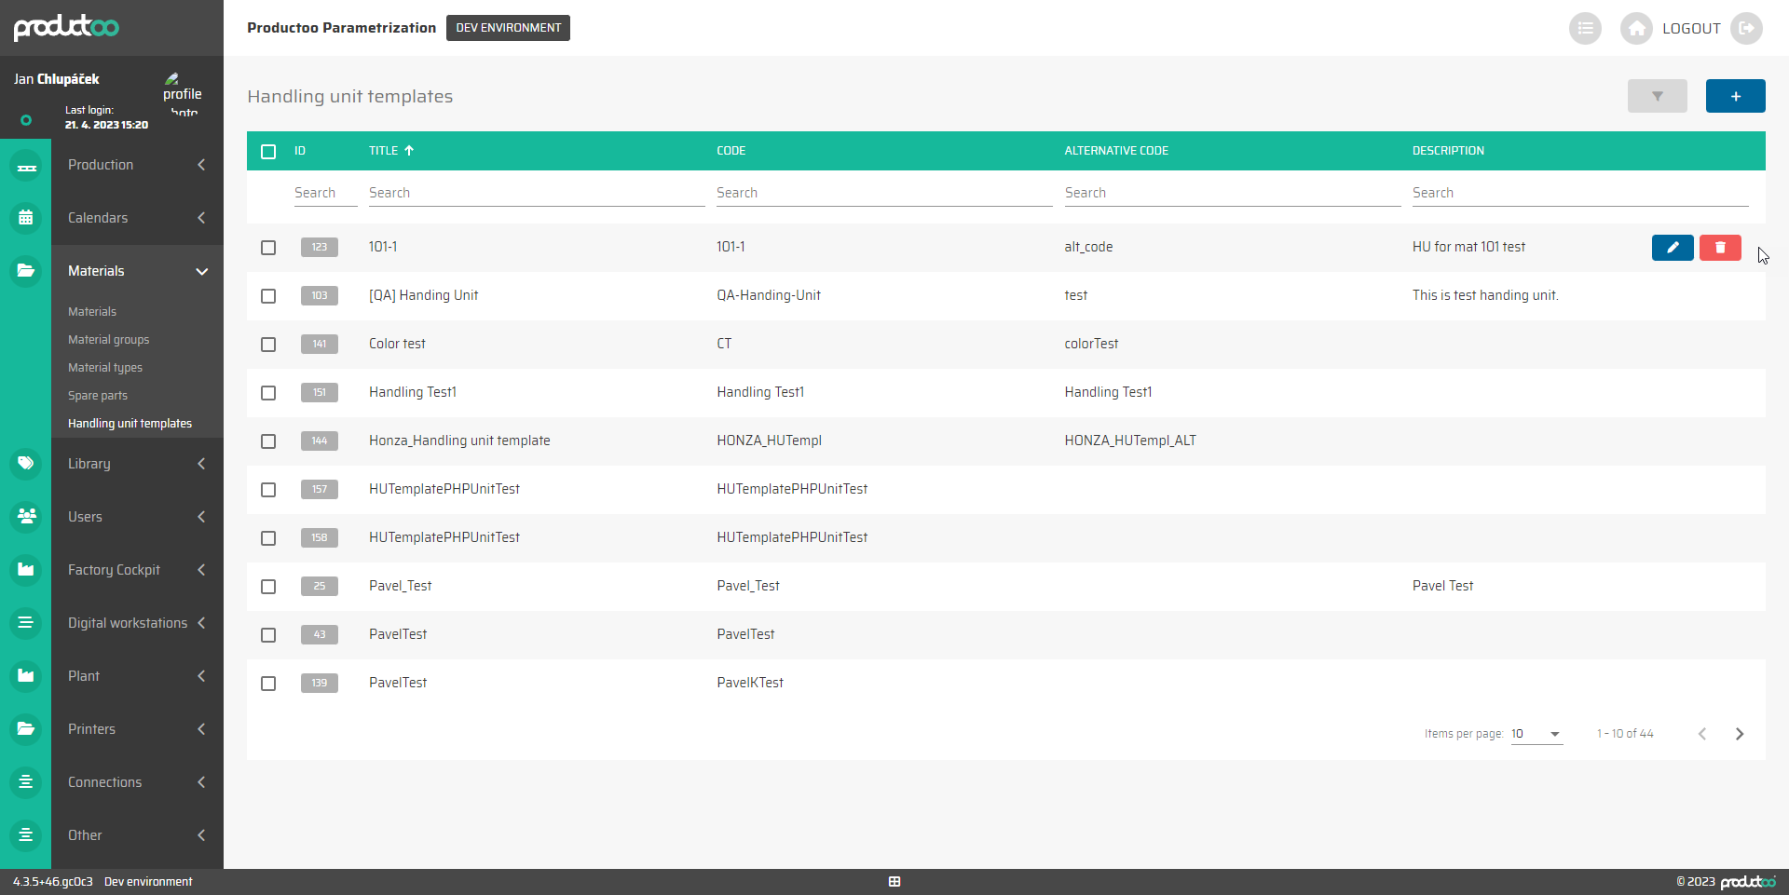
Task: Go to next page of results
Action: pos(1739,734)
